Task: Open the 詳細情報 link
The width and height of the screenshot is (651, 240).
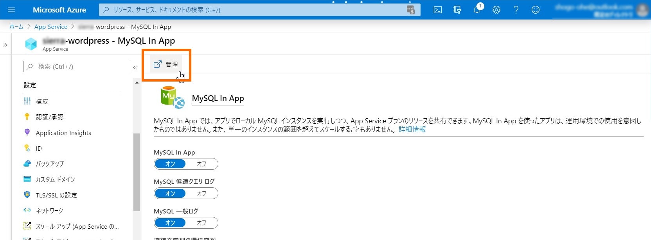Action: 412,130
